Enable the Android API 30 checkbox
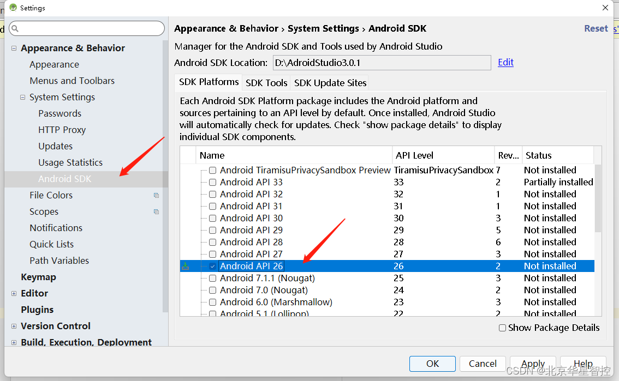The image size is (619, 381). (212, 218)
